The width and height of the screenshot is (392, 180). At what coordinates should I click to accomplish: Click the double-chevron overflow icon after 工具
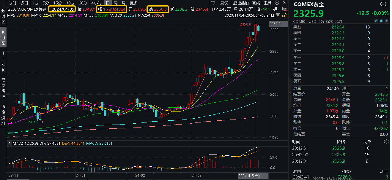click(x=284, y=3)
